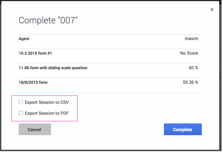Click the "55.36 %" score value
Viewport: 223px width, 153px height.
coord(190,82)
